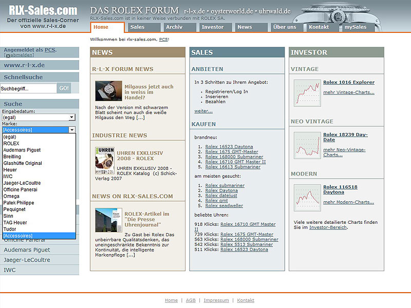Read the Milgauss jetzt auch in weiss headline
Image resolution: width=411 pixels, height=308 pixels.
(x=149, y=92)
